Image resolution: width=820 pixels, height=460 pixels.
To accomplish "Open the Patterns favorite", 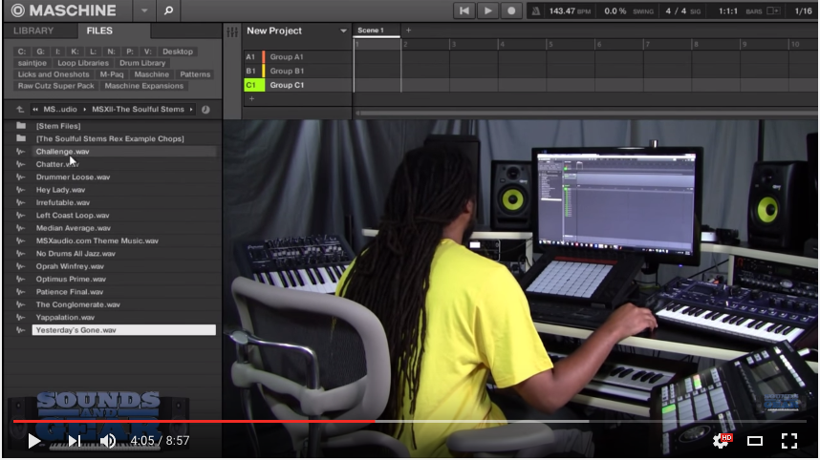I will click(x=195, y=74).
